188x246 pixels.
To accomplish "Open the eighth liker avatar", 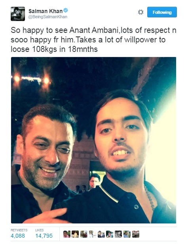I will pyautogui.click(x=127, y=234).
